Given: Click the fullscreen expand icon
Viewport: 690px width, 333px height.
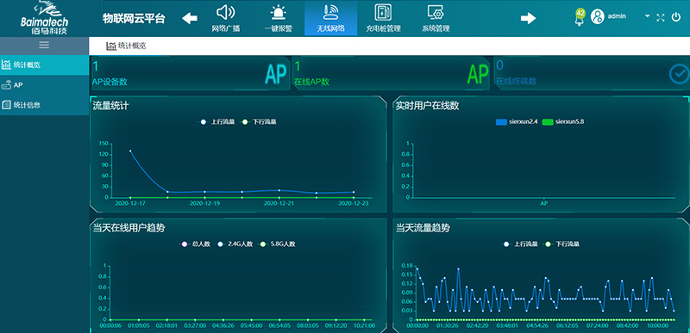Looking at the screenshot, I should (x=661, y=17).
